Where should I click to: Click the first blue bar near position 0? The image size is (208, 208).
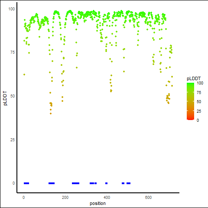(26, 183)
